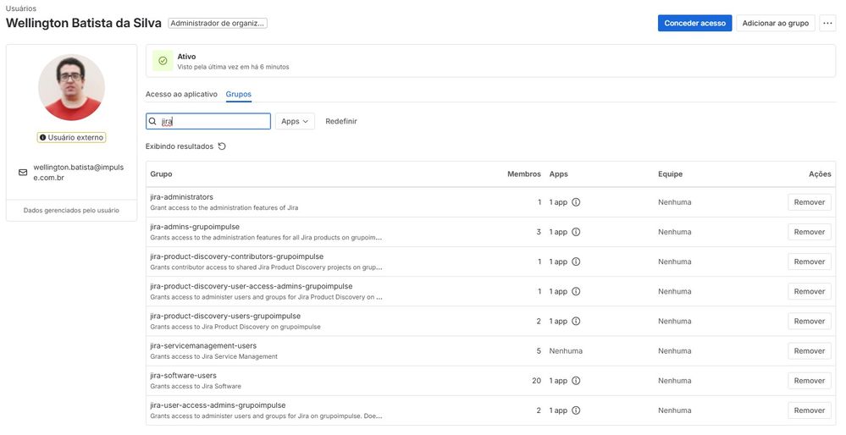
Task: Click jira-product-discovery-contributors-grupoimpulse group name
Action: click(237, 256)
